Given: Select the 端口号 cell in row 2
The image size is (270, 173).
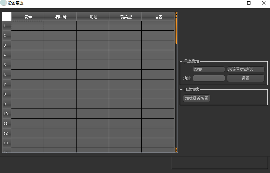Looking at the screenshot, I should (x=60, y=35).
